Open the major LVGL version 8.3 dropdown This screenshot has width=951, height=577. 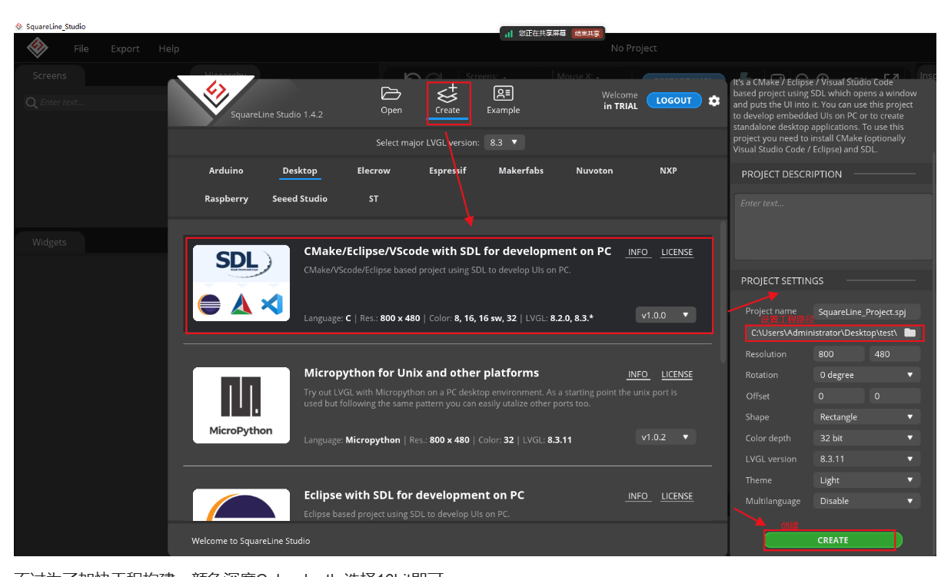[x=504, y=142]
